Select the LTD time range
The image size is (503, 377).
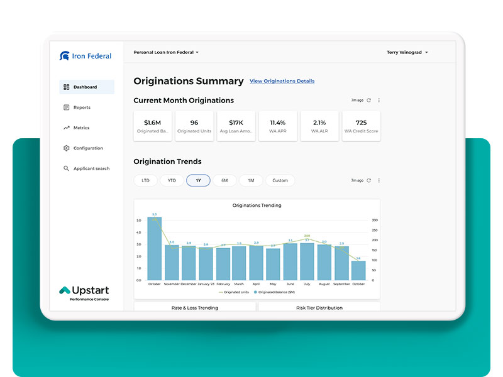[x=146, y=180]
